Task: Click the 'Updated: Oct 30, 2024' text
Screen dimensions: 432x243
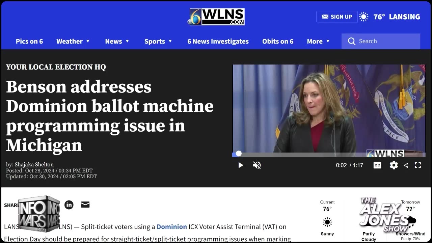Action: point(51,177)
